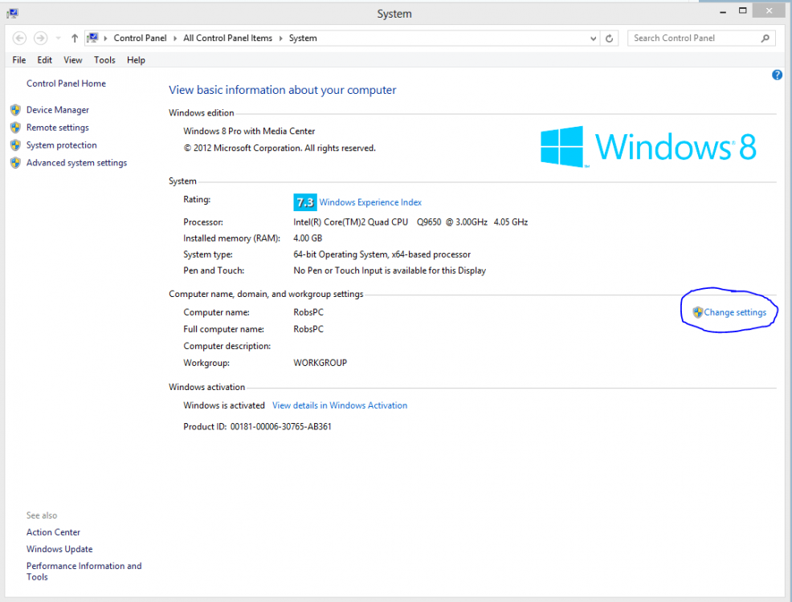
Task: Open Windows Experience Index link
Action: [370, 202]
